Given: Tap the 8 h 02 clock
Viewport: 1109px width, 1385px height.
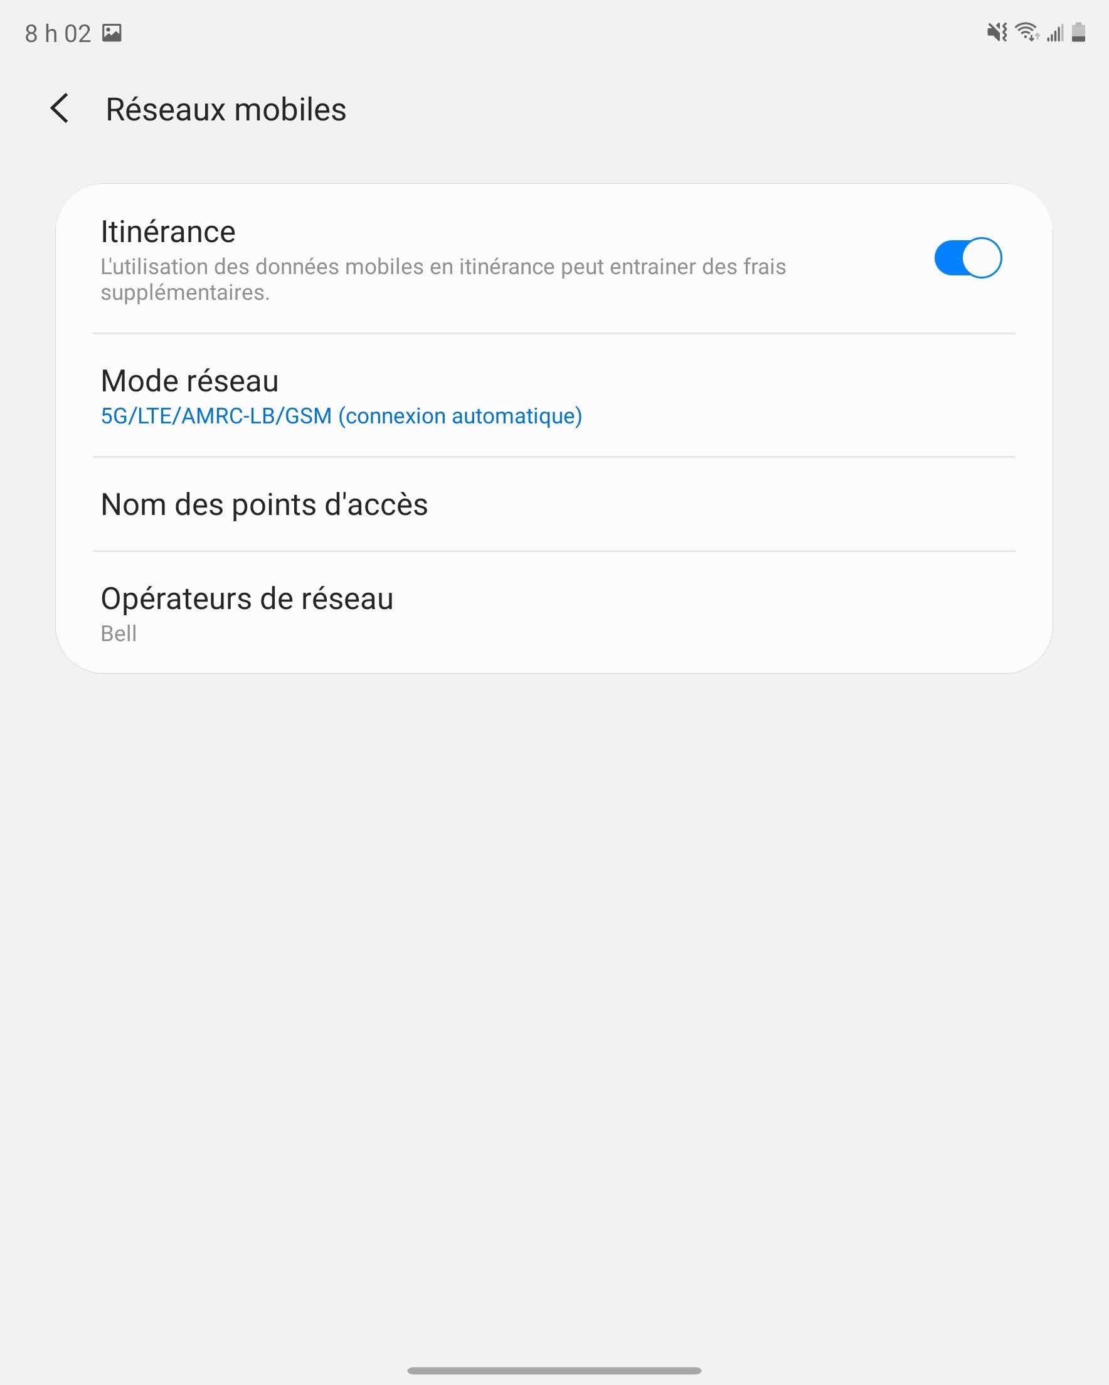Looking at the screenshot, I should (58, 33).
